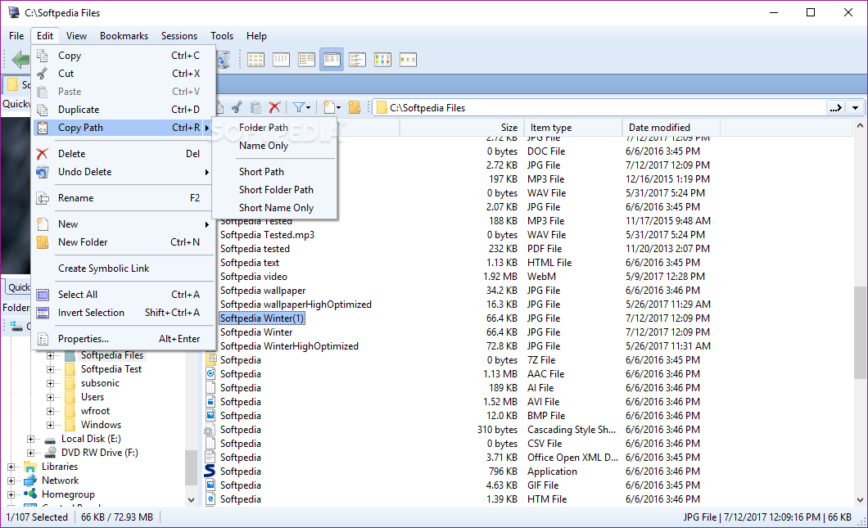Select the Softpedia Tested.mp3 file
The image size is (868, 528).
(268, 235)
